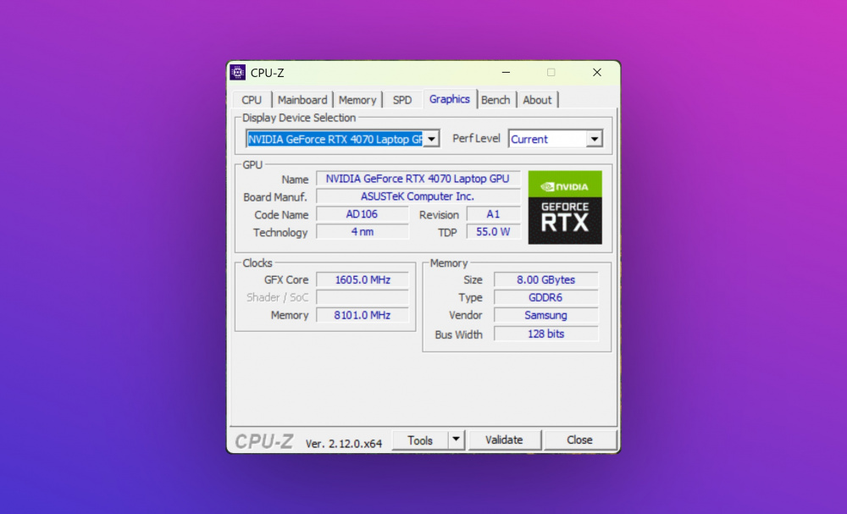This screenshot has height=514, width=847.
Task: Click the arrow next to Tools button
Action: tap(456, 439)
